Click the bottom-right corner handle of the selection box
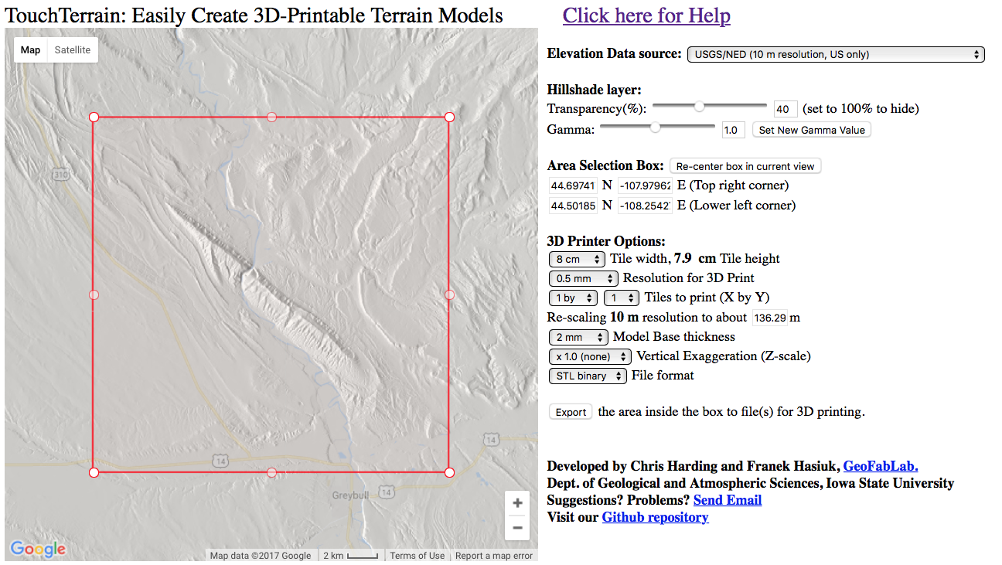The image size is (1002, 565). (x=449, y=472)
